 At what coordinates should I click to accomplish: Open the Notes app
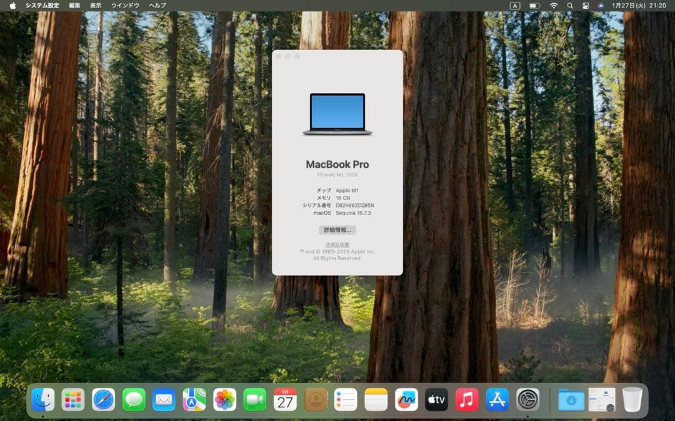pyautogui.click(x=375, y=399)
